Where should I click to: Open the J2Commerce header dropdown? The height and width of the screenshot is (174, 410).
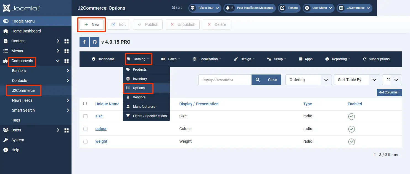355,8
